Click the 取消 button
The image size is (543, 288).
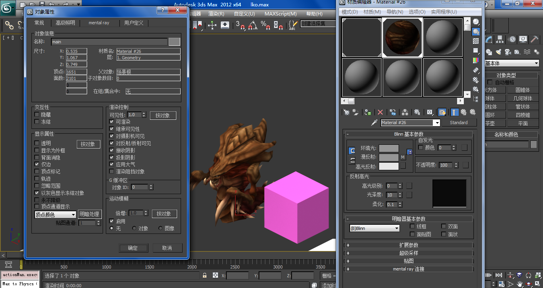pos(167,248)
